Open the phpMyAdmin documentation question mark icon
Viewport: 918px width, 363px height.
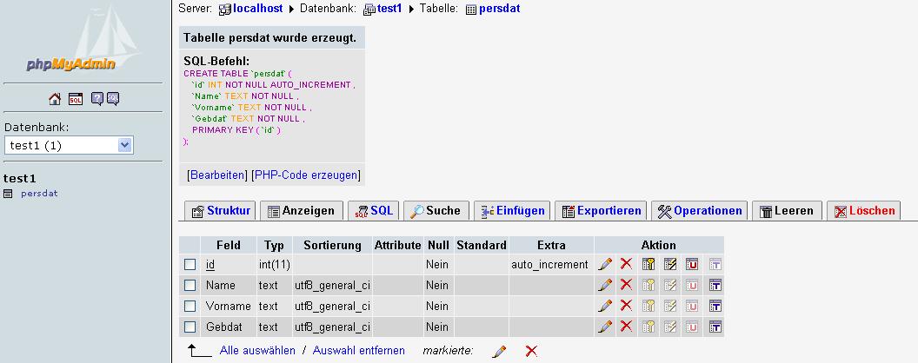[x=96, y=98]
